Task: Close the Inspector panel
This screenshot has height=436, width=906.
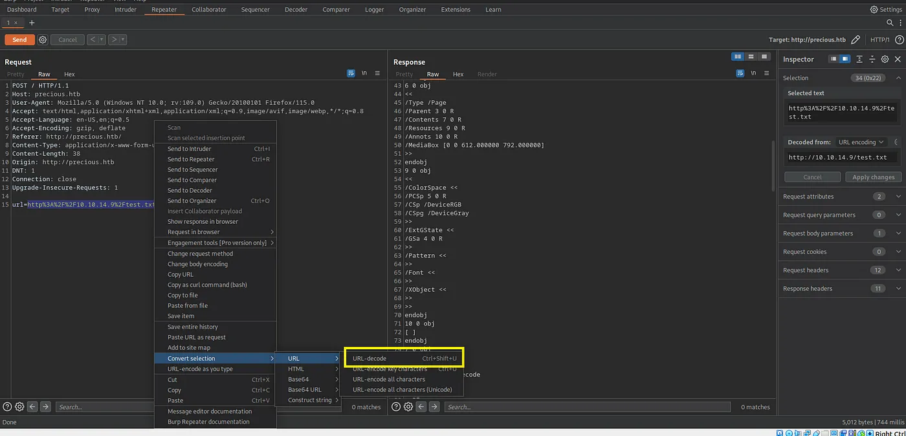Action: (x=898, y=59)
